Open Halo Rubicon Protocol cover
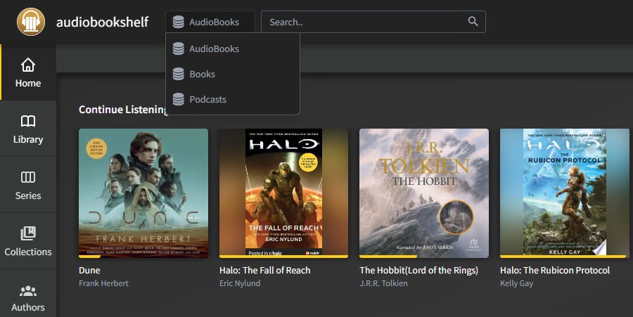Viewport: 633px width, 317px height. [564, 193]
